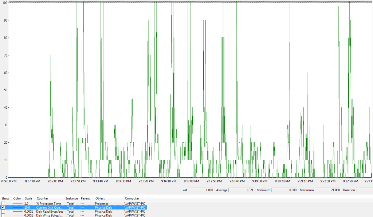The width and height of the screenshot is (373, 217).
Task: Sort by the Counter column header
Action: click(x=42, y=198)
